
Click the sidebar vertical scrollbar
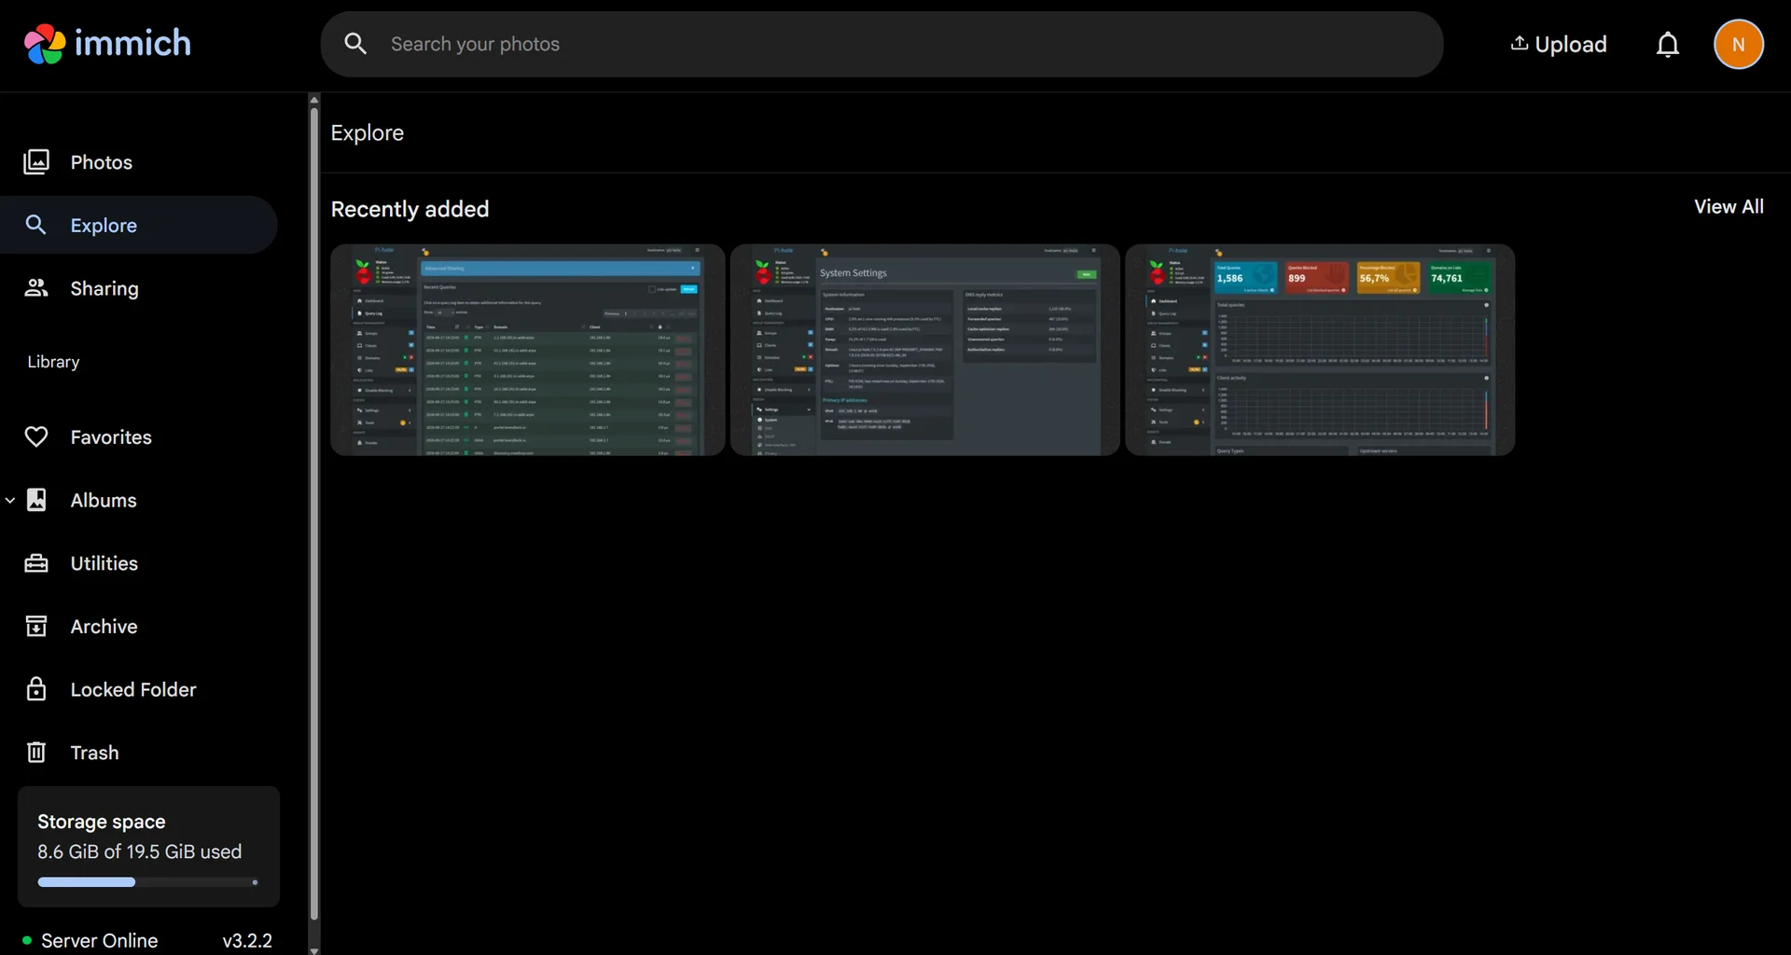[313, 513]
